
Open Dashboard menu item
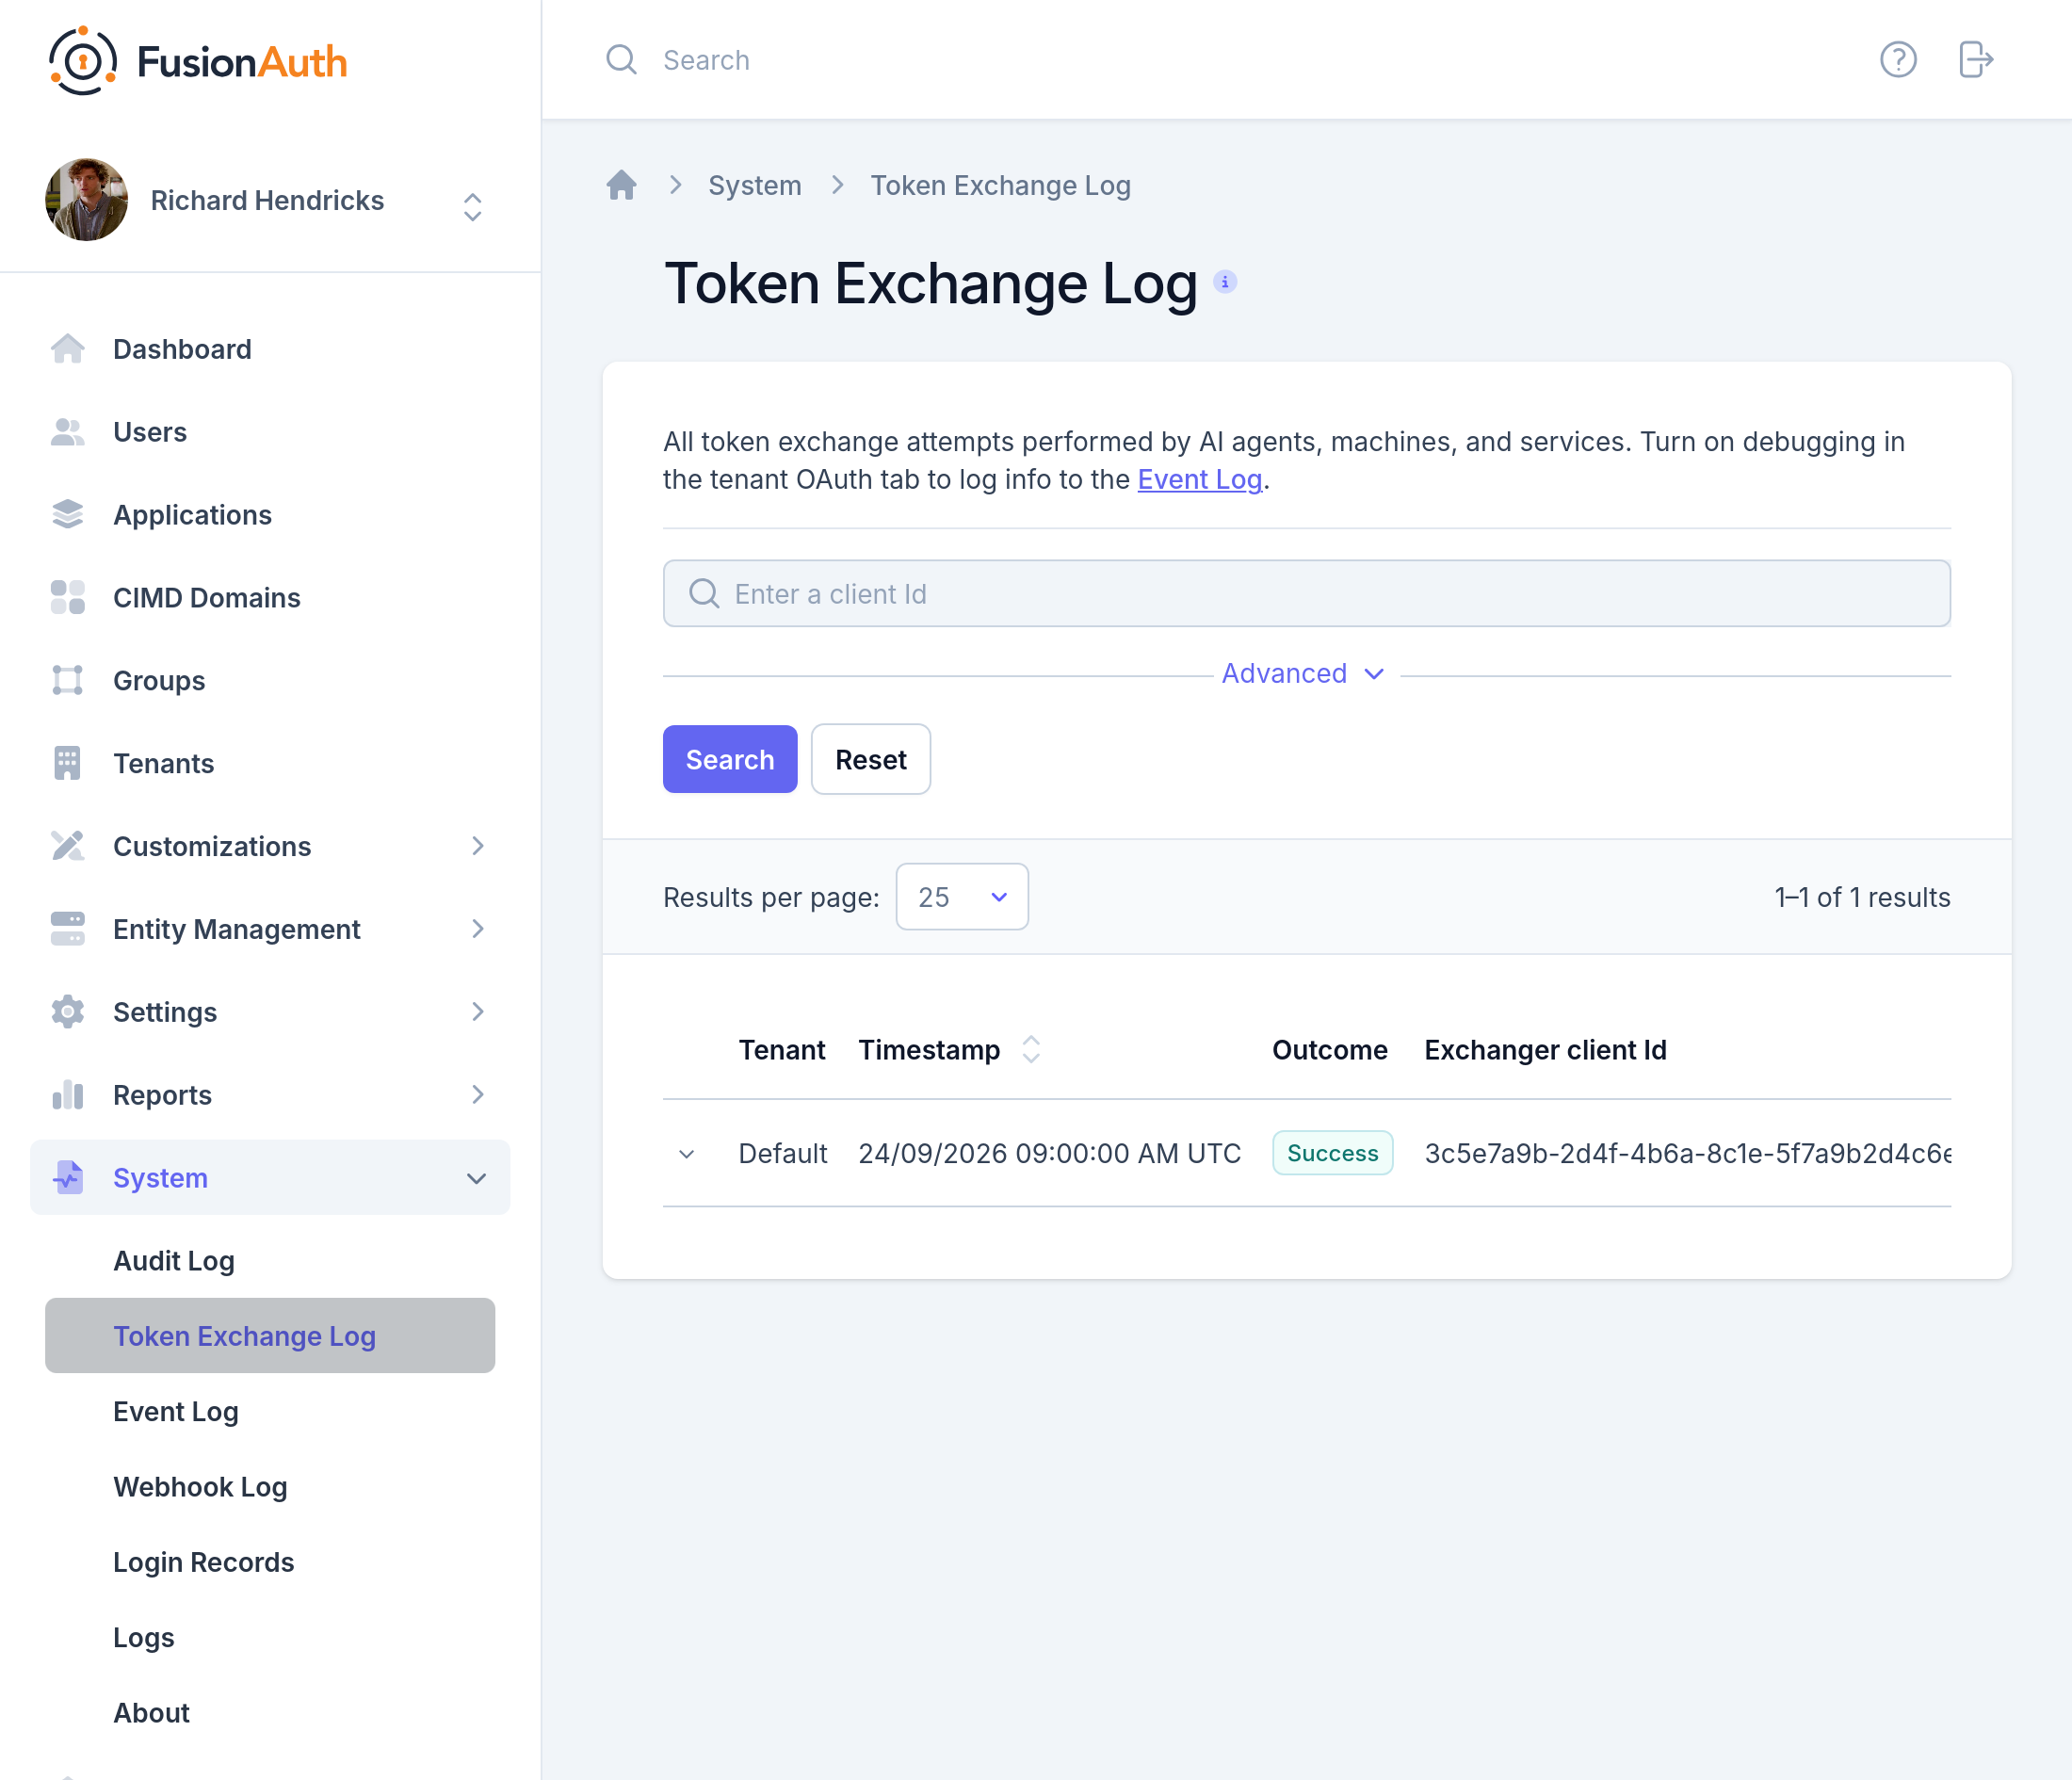click(x=270, y=349)
